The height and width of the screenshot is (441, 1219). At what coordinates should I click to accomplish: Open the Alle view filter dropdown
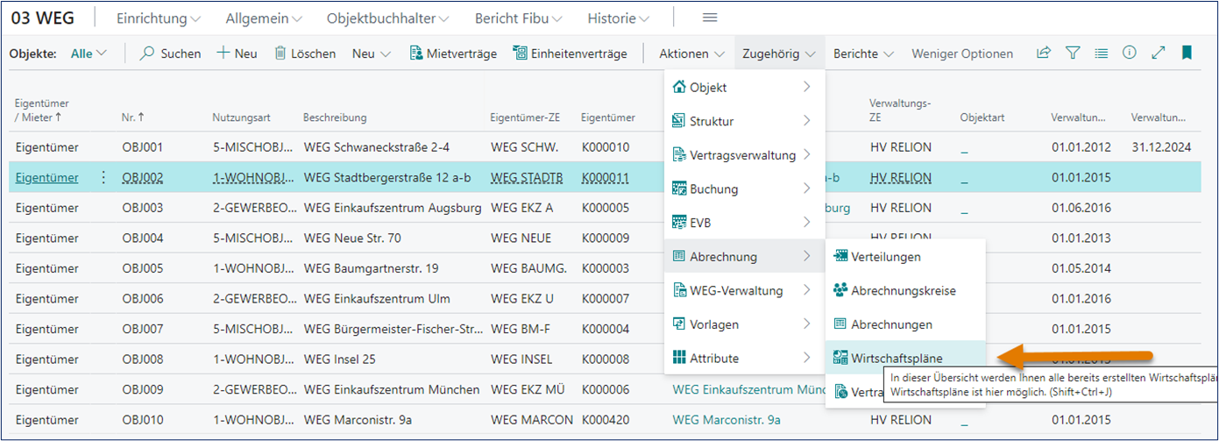[x=89, y=53]
